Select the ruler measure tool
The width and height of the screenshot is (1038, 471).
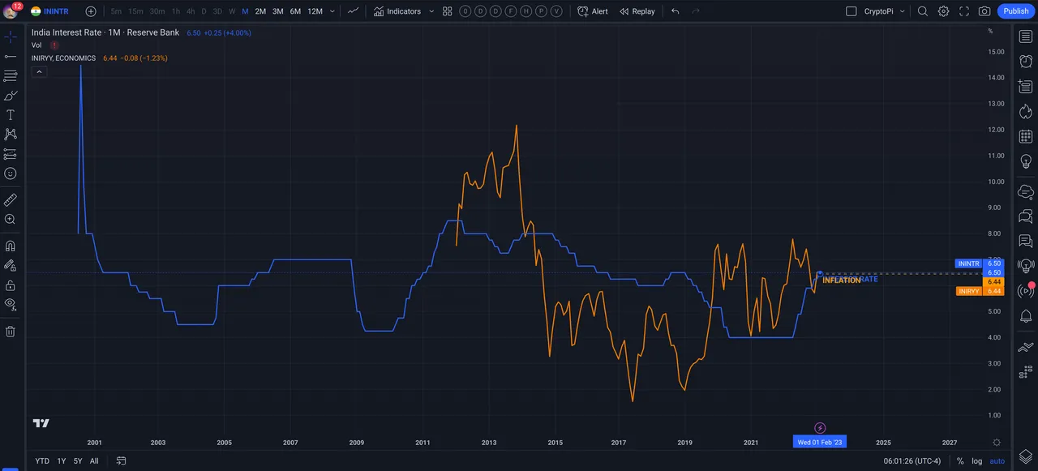(11, 200)
